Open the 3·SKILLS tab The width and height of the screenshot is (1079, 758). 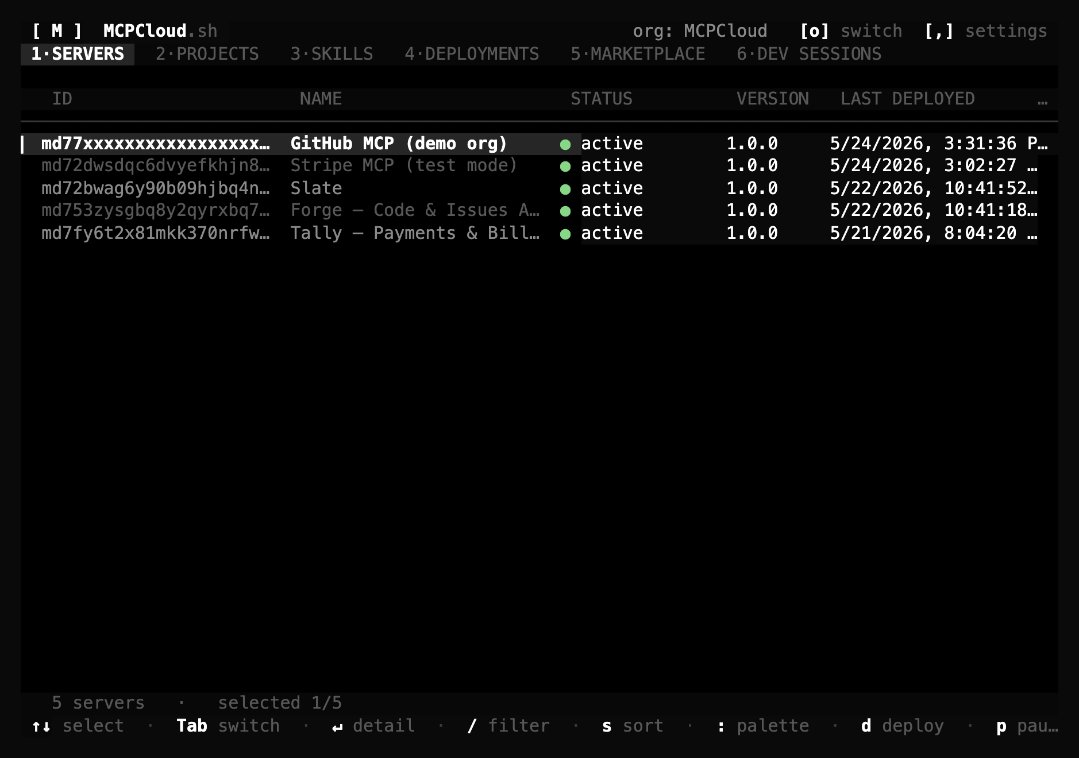click(332, 54)
